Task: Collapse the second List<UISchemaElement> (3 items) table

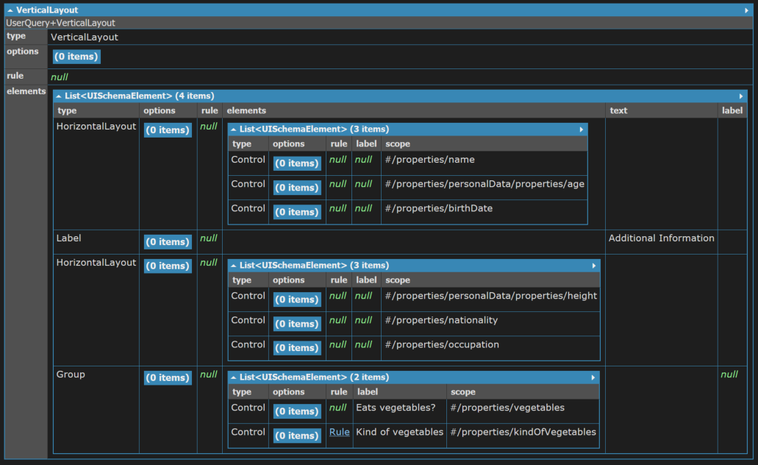Action: tap(234, 266)
